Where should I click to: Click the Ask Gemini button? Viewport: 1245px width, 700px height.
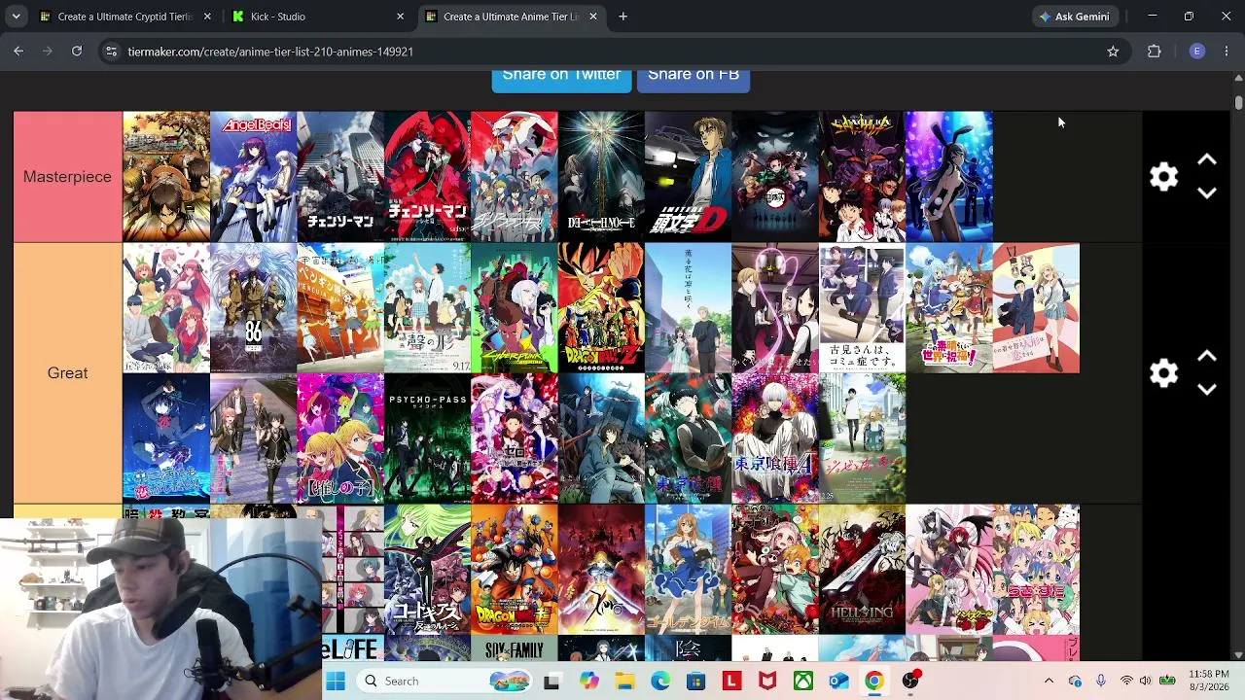[1074, 17]
